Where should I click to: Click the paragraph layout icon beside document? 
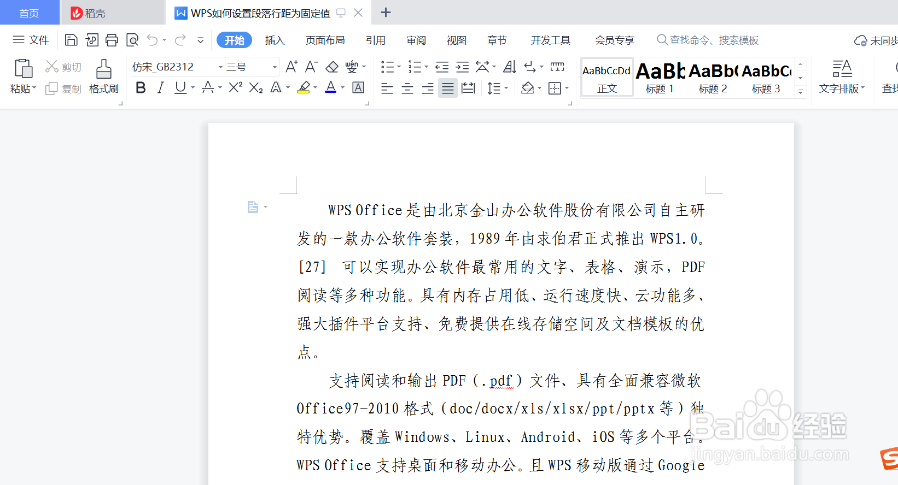253,207
